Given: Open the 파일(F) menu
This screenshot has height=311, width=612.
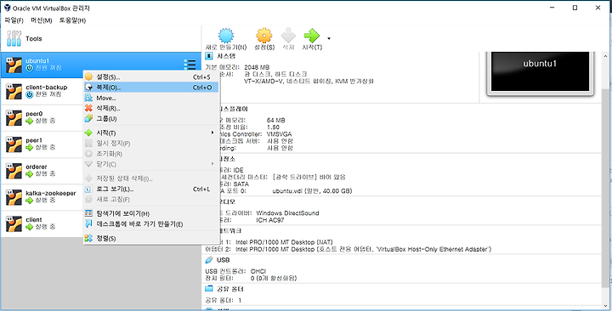Looking at the screenshot, I should pyautogui.click(x=14, y=20).
